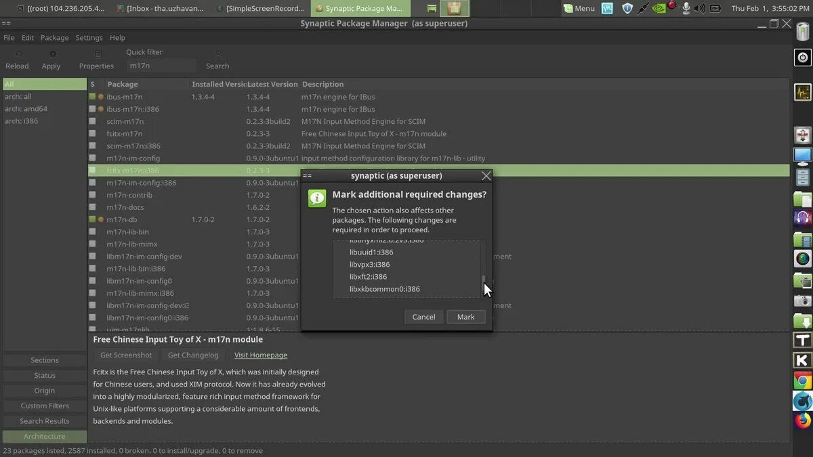Open the camera lens icon in the dock
Viewport: 813px width, 457px height.
point(803,258)
